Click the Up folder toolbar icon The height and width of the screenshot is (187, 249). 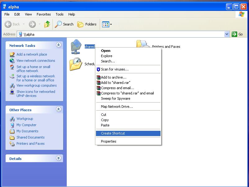[47, 24]
